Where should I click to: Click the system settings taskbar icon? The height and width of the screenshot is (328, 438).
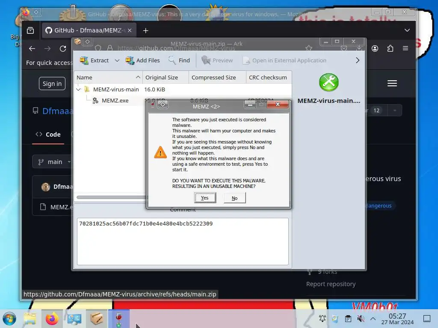[x=74, y=319]
